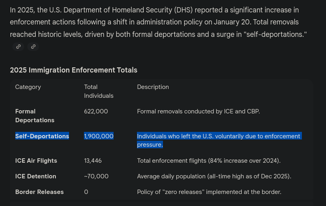Click the 622,000 value cell
This screenshot has height=206, width=326.
pyautogui.click(x=96, y=111)
